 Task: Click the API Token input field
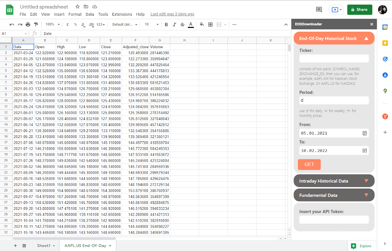pyautogui.click(x=334, y=220)
